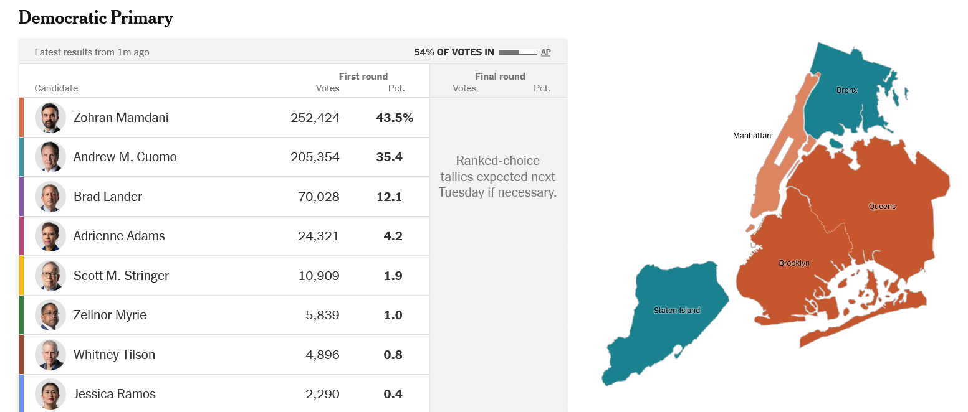Click the Final round column header
Viewport: 968px width, 412px height.
500,77
